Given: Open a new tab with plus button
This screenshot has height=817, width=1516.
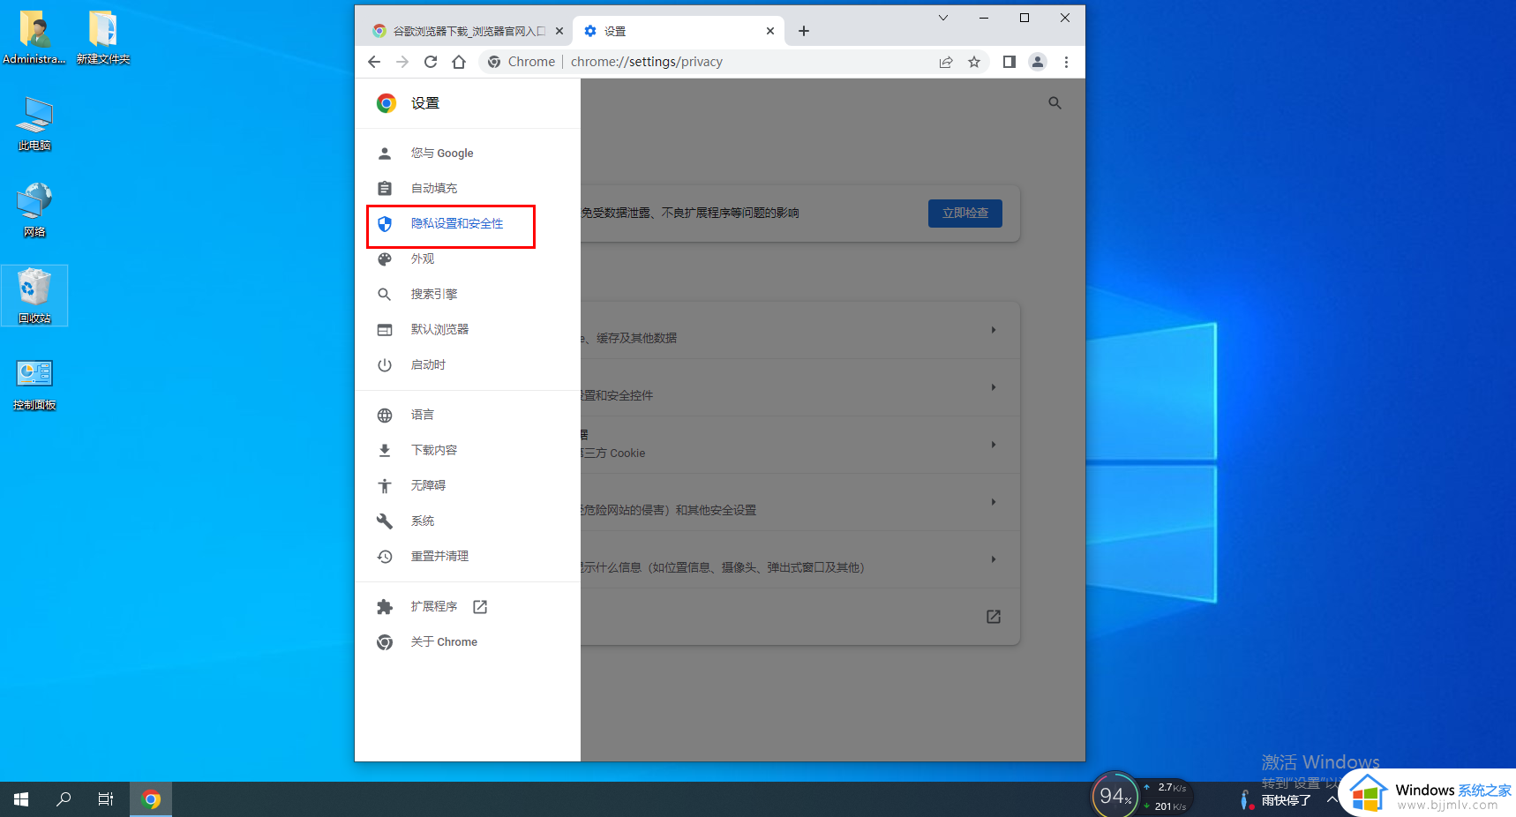Looking at the screenshot, I should click(x=803, y=31).
